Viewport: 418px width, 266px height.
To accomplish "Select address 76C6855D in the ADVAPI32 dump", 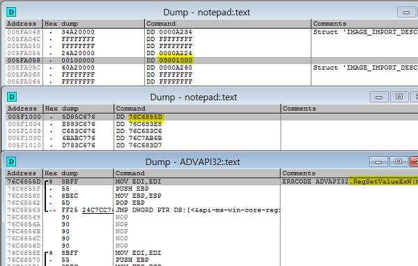I will 24,182.
